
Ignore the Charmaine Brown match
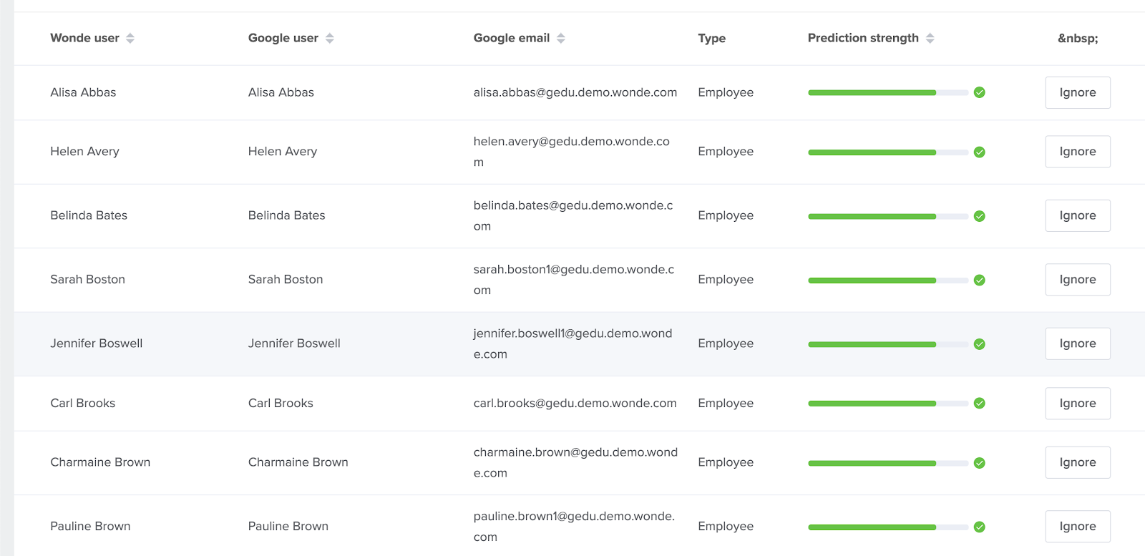point(1078,462)
